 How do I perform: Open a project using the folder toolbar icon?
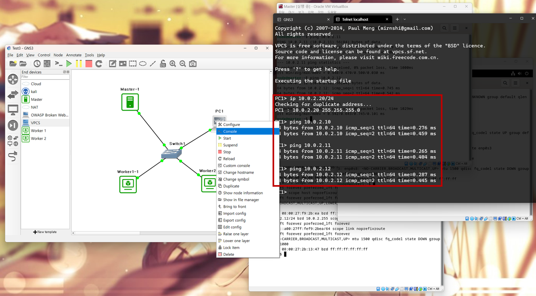(23, 64)
